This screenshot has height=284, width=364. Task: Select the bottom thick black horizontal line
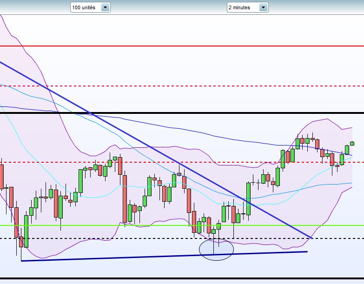182,278
